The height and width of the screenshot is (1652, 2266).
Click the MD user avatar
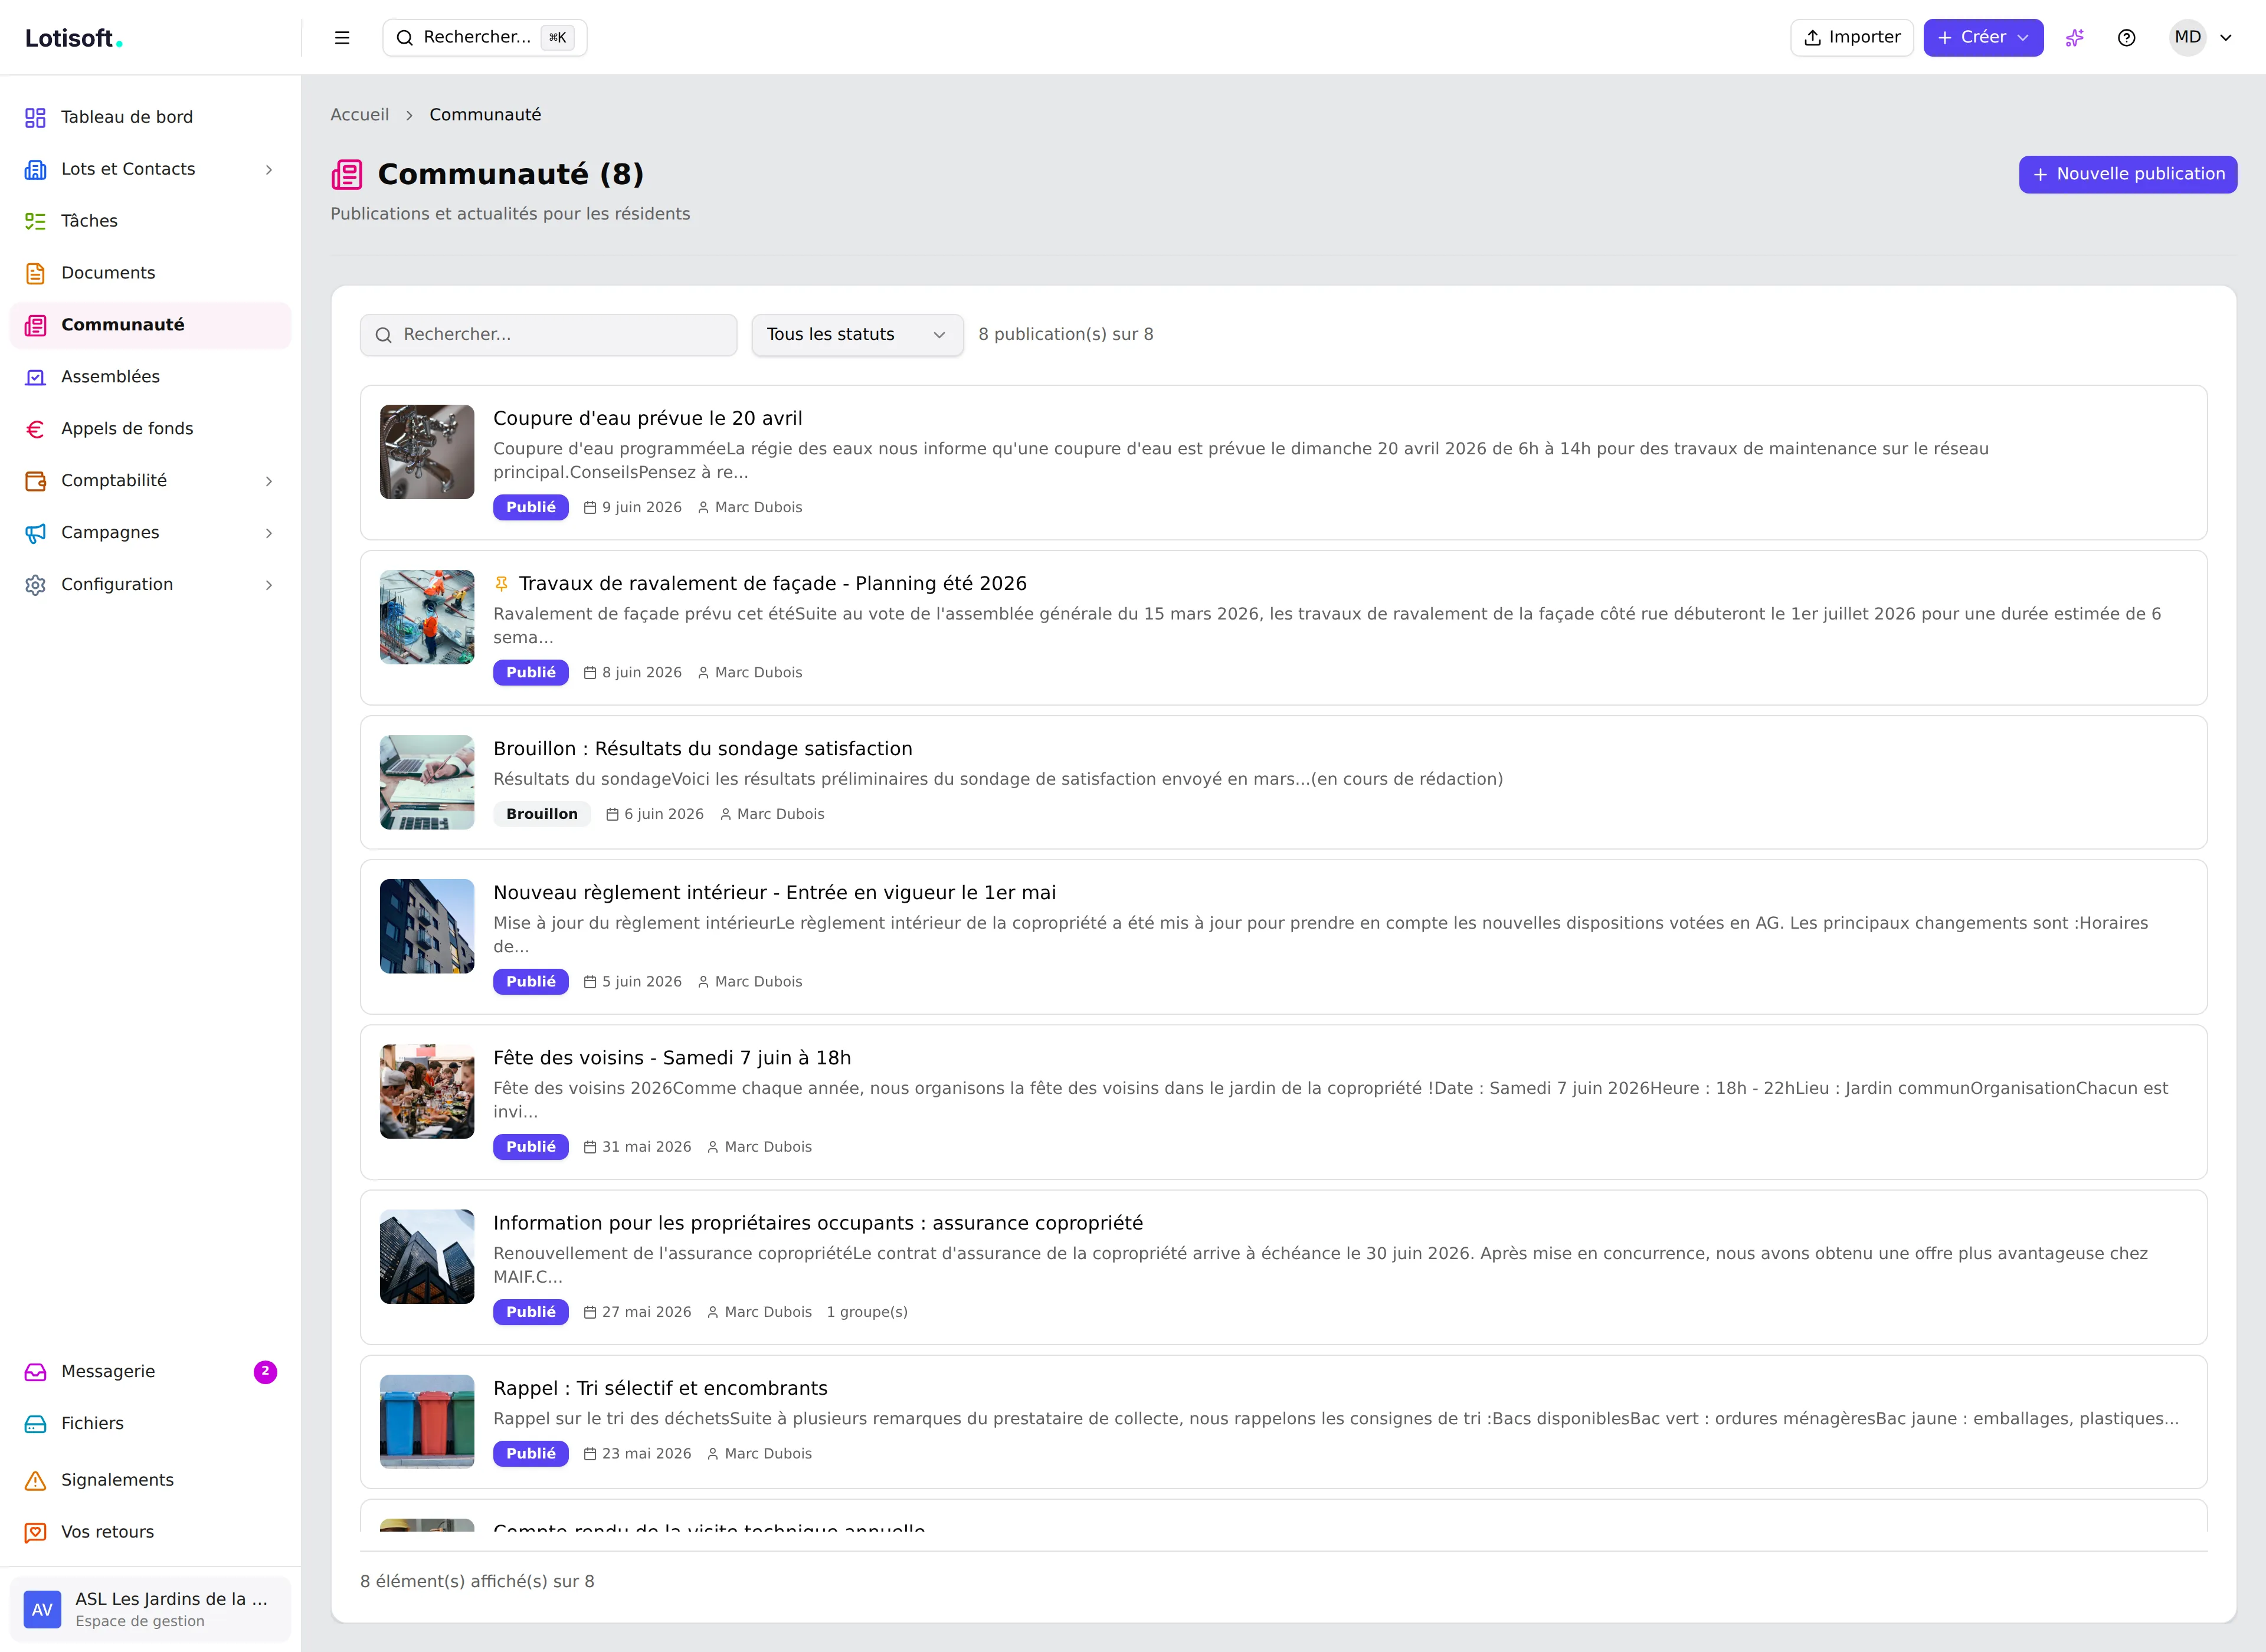tap(2187, 38)
